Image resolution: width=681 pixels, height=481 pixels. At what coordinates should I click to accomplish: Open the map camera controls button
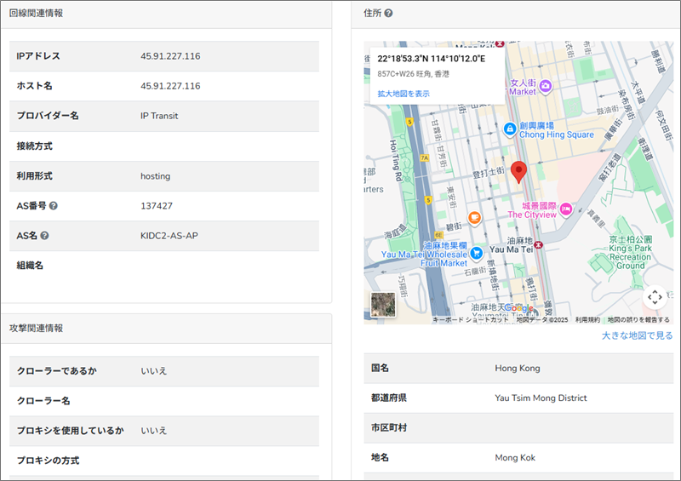click(x=654, y=297)
